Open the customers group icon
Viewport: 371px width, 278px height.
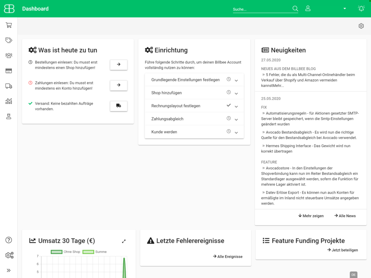click(9, 55)
